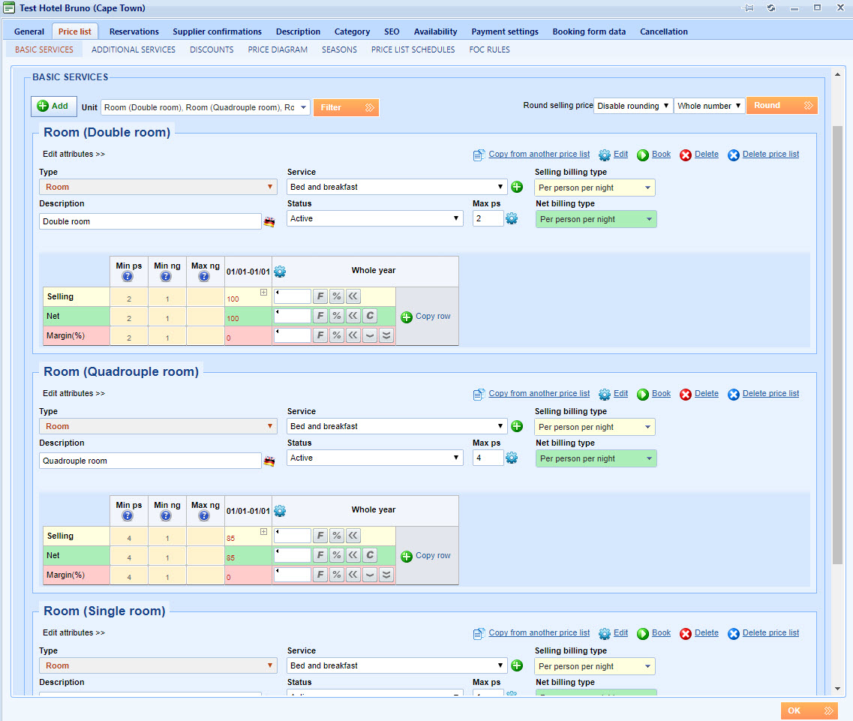Show help for Min ps in Double room table

point(128,276)
